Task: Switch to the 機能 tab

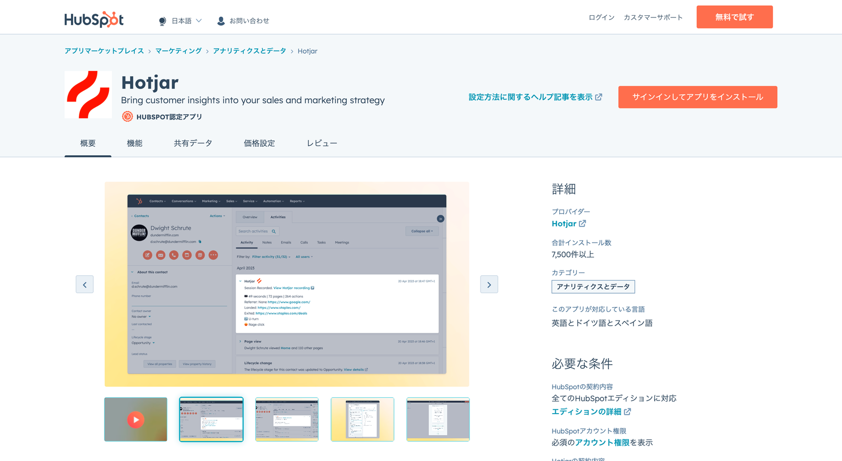Action: pyautogui.click(x=135, y=143)
